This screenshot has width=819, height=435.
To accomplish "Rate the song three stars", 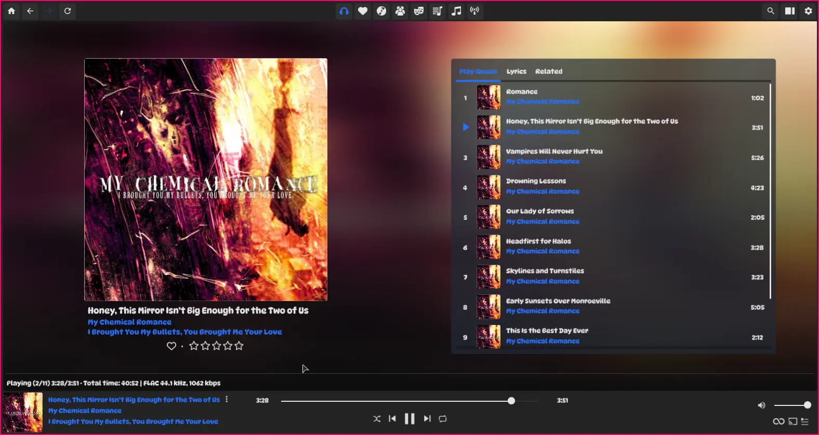I will (216, 346).
